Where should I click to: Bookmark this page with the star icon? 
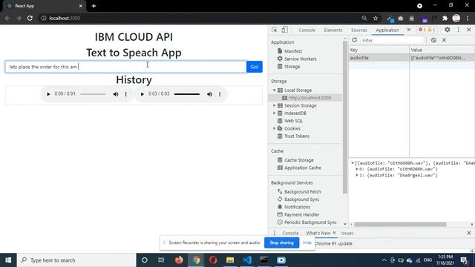(376, 18)
